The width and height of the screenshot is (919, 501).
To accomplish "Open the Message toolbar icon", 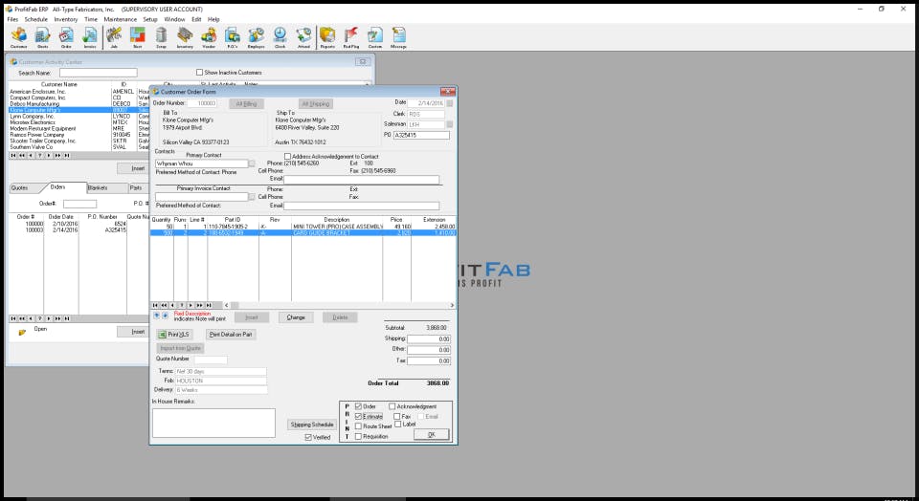I will coord(398,37).
